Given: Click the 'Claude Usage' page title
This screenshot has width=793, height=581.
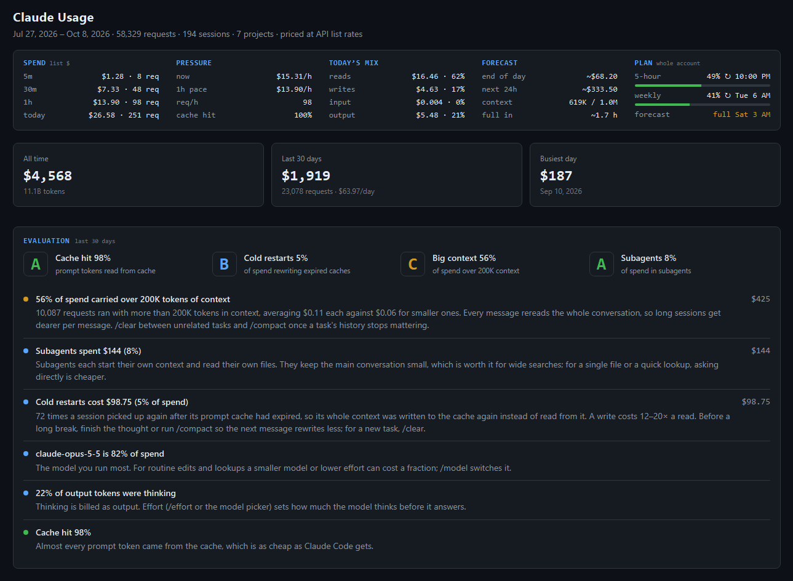Looking at the screenshot, I should pyautogui.click(x=54, y=17).
